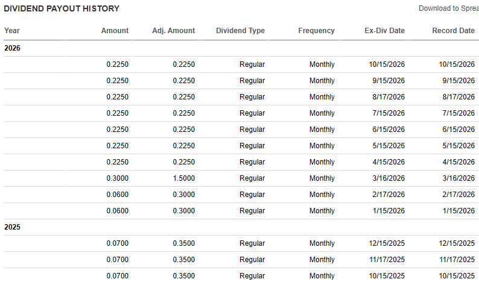Click Regular type in the 8/17/2026 row

(252, 97)
